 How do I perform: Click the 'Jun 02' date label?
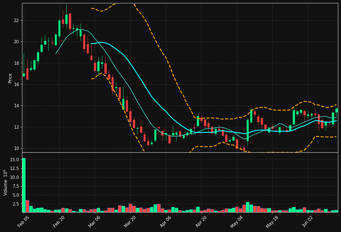[308, 221]
